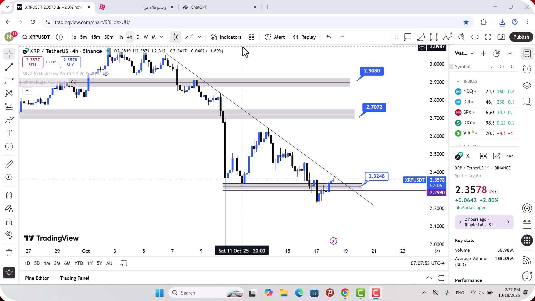Open go to date calendar icon
The height and width of the screenshot is (301, 535).
(x=124, y=263)
